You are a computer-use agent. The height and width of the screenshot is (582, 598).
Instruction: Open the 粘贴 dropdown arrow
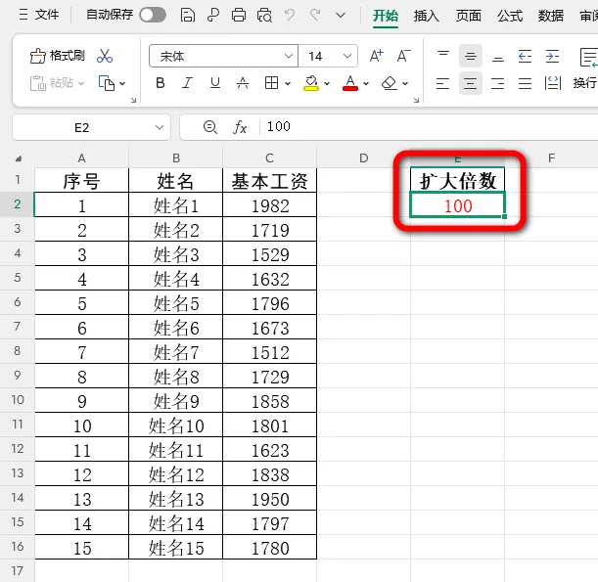coord(81,83)
